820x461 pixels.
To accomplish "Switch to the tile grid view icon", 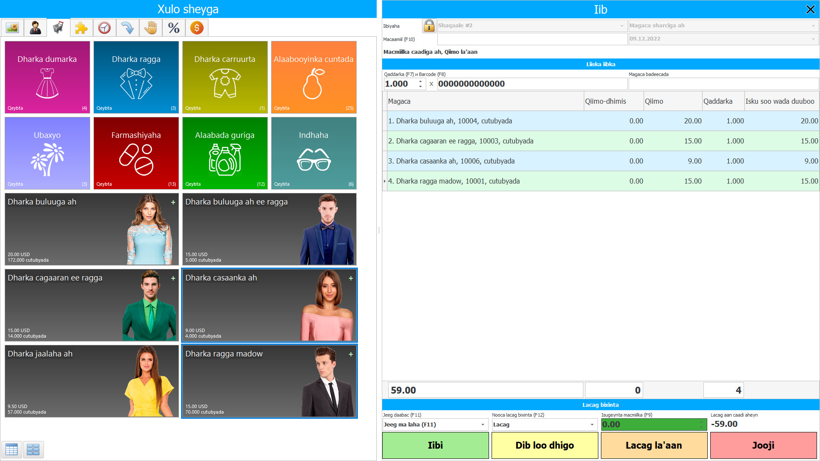I will pos(33,449).
